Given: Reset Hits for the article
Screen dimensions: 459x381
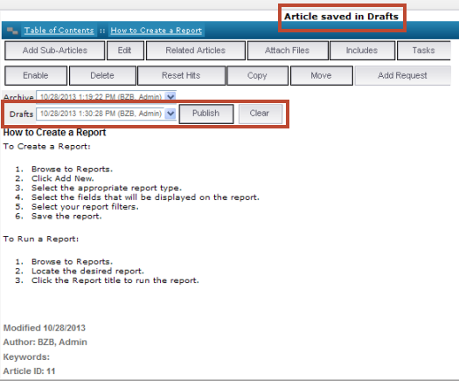Looking at the screenshot, I should (x=182, y=75).
